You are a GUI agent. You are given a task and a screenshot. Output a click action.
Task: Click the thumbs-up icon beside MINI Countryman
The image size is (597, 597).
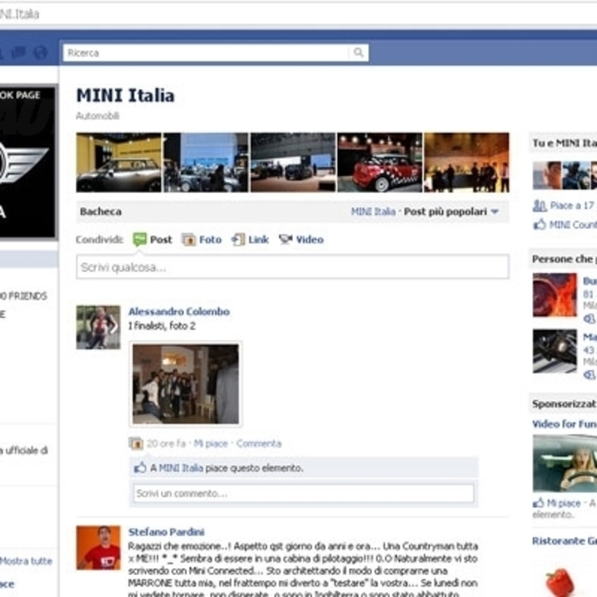click(540, 225)
